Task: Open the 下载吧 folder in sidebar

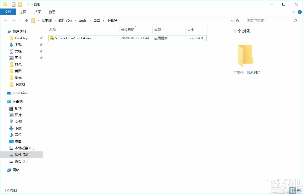Action: coord(20,84)
